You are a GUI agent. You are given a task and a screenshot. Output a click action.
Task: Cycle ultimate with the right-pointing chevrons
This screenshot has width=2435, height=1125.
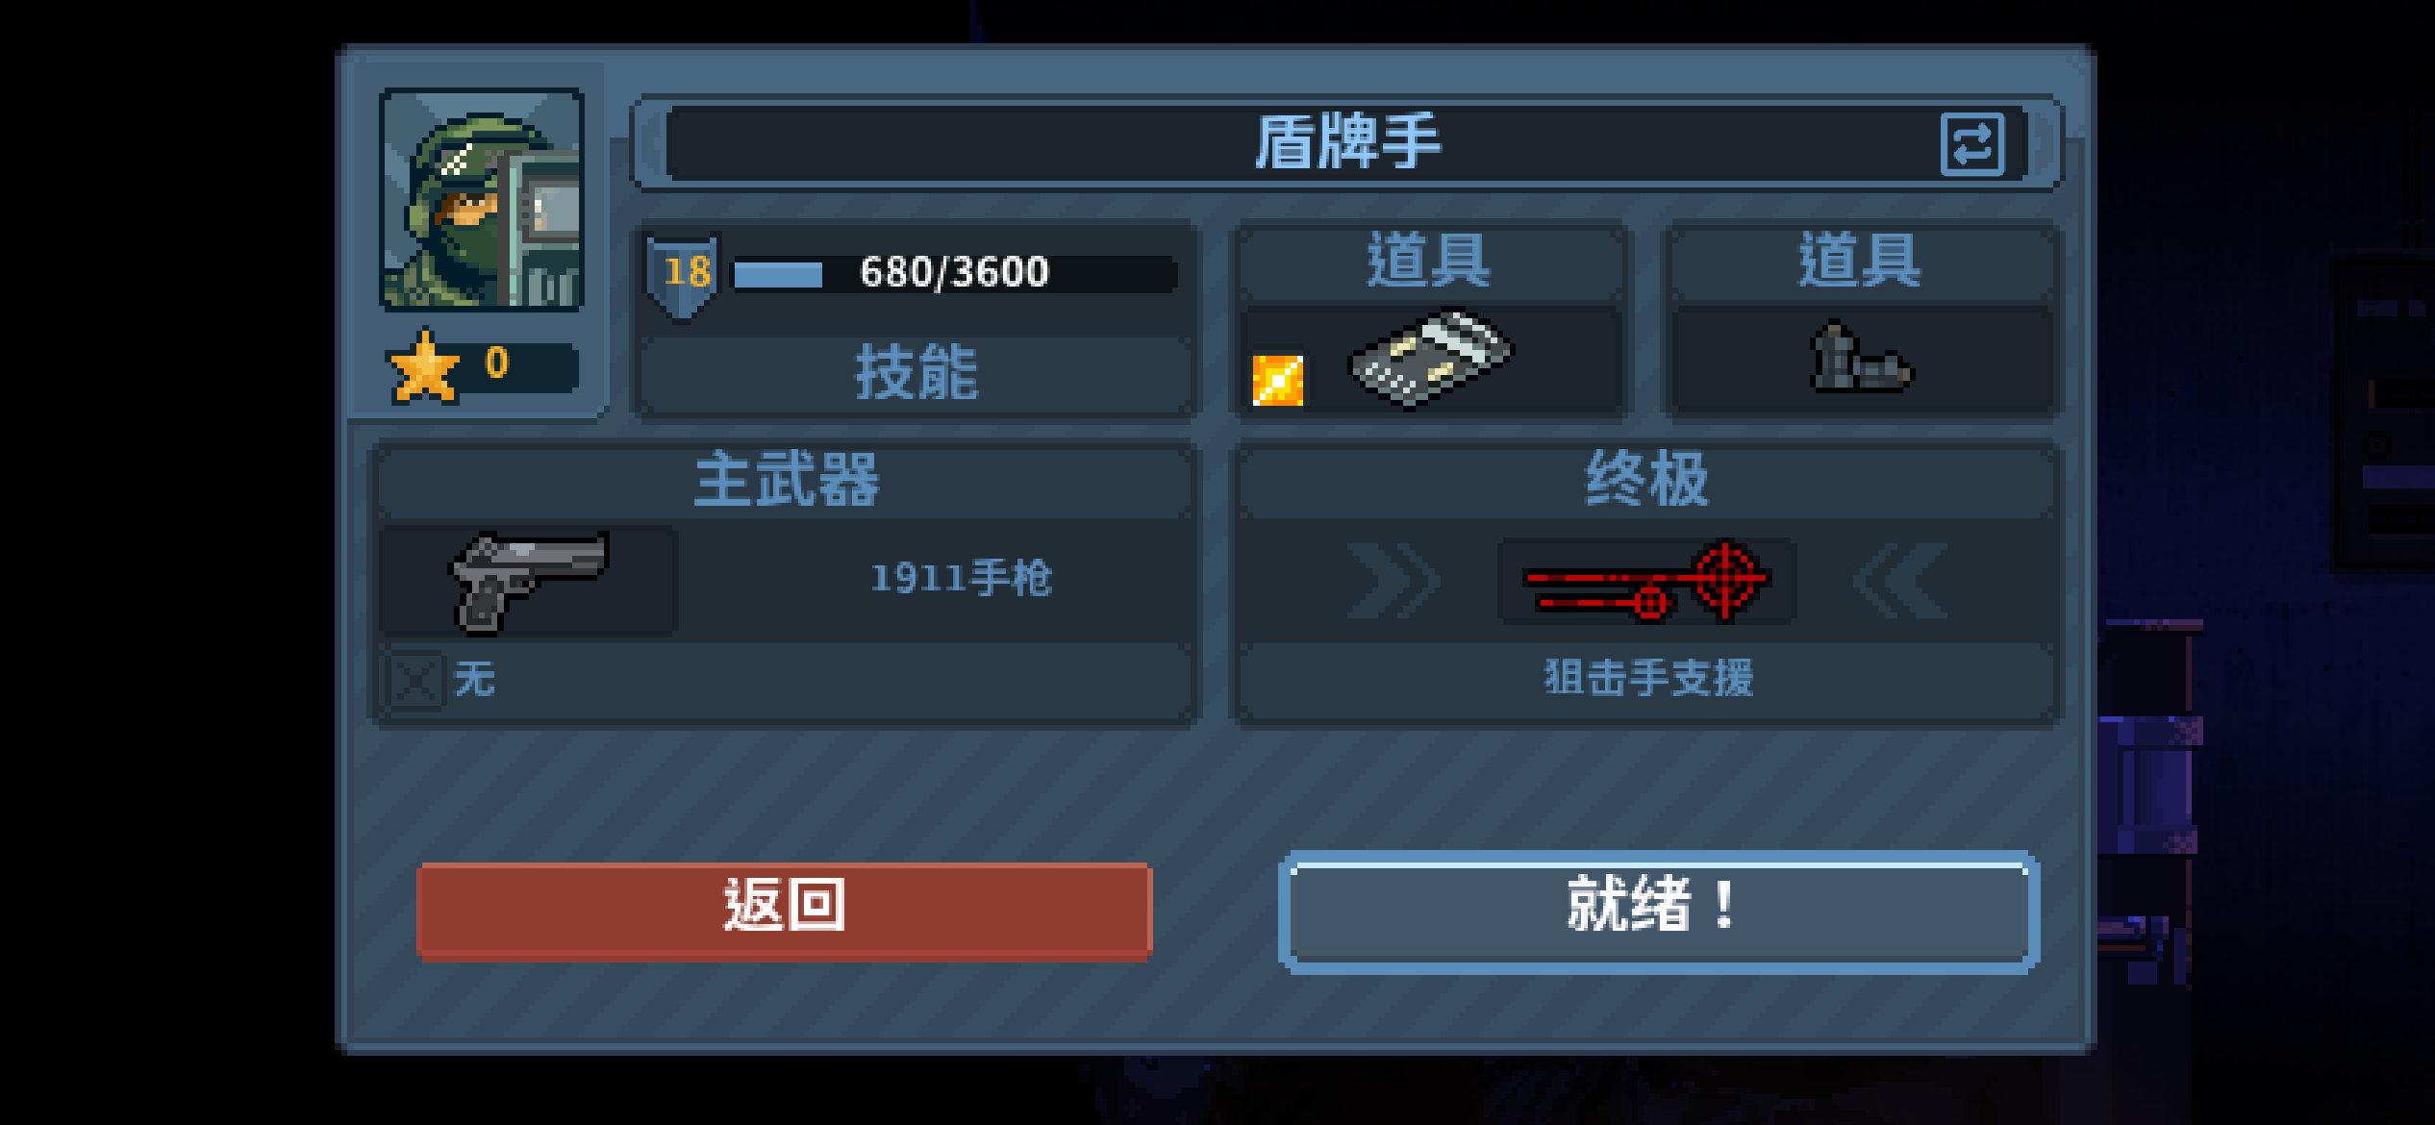(x=1393, y=581)
